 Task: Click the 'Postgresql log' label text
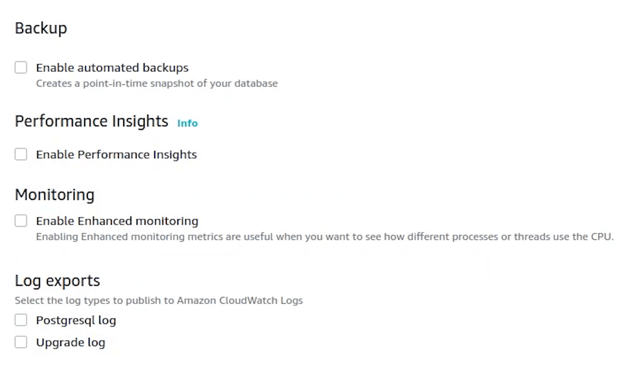coord(76,320)
